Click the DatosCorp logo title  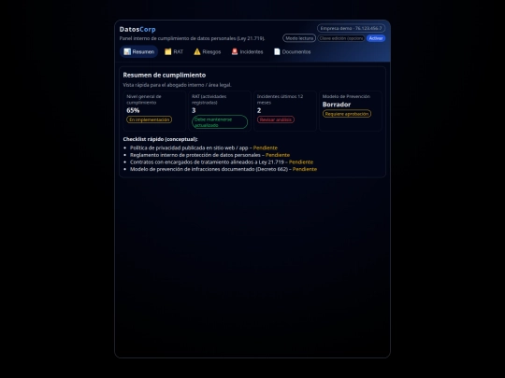137,29
